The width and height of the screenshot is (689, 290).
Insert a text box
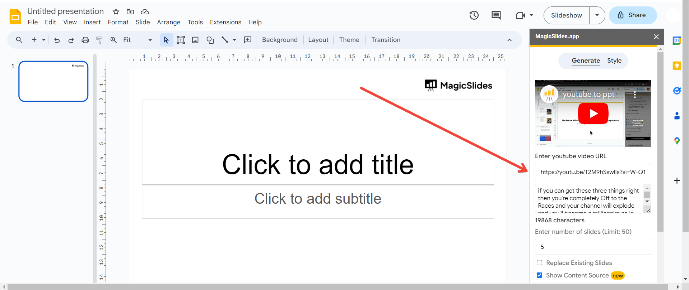(181, 40)
